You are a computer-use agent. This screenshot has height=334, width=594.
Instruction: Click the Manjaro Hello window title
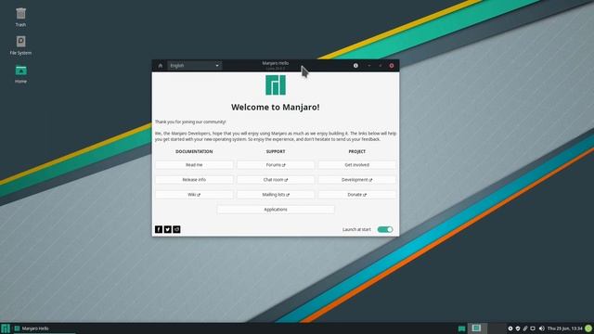[276, 63]
